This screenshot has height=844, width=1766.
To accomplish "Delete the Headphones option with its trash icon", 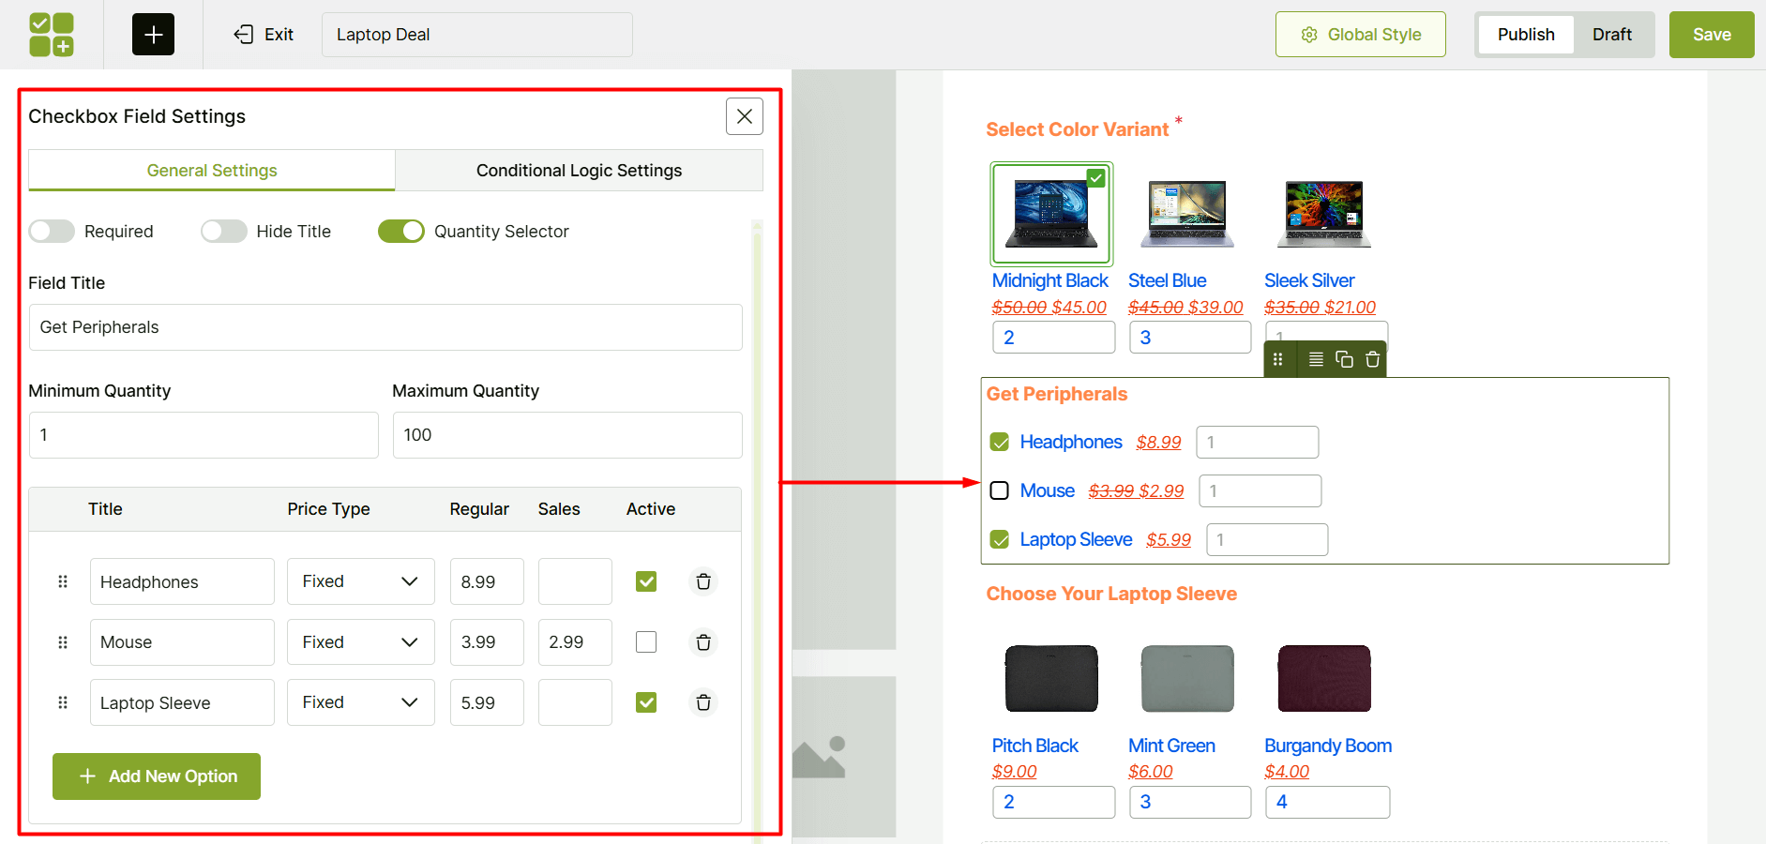I will coord(702,581).
